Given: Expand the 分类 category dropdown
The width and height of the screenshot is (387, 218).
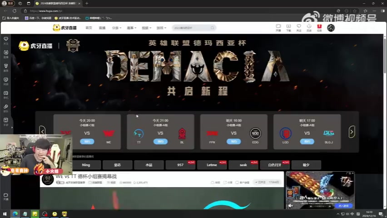Looking at the screenshot, I should click(x=116, y=28).
